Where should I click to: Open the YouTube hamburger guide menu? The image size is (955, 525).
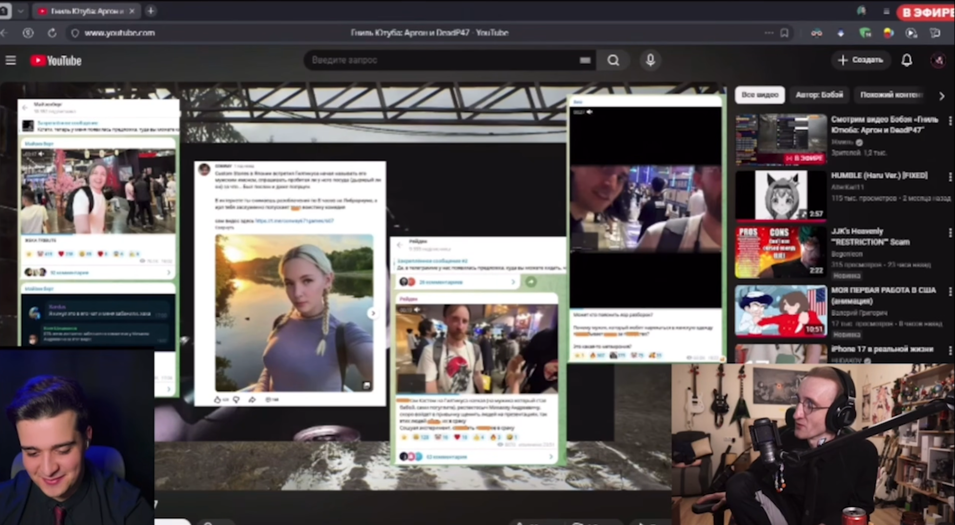pyautogui.click(x=11, y=60)
